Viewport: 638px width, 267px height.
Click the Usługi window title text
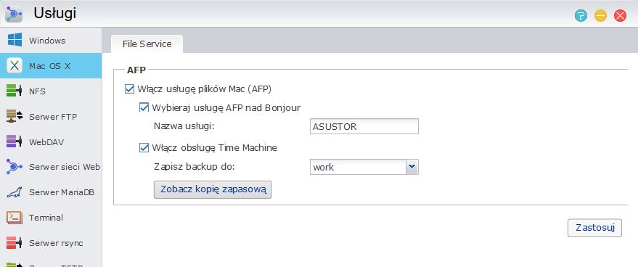point(55,14)
